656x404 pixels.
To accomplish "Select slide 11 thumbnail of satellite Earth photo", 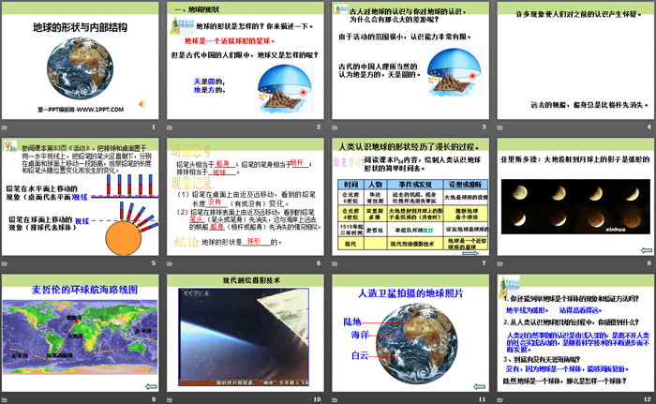I will [x=410, y=334].
